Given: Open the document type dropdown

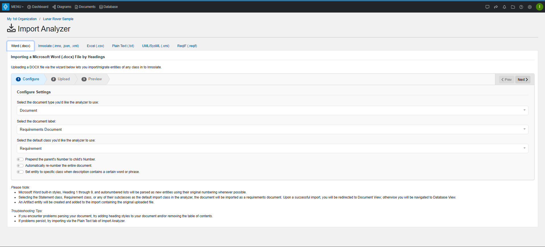Looking at the screenshot, I should pyautogui.click(x=272, y=110).
